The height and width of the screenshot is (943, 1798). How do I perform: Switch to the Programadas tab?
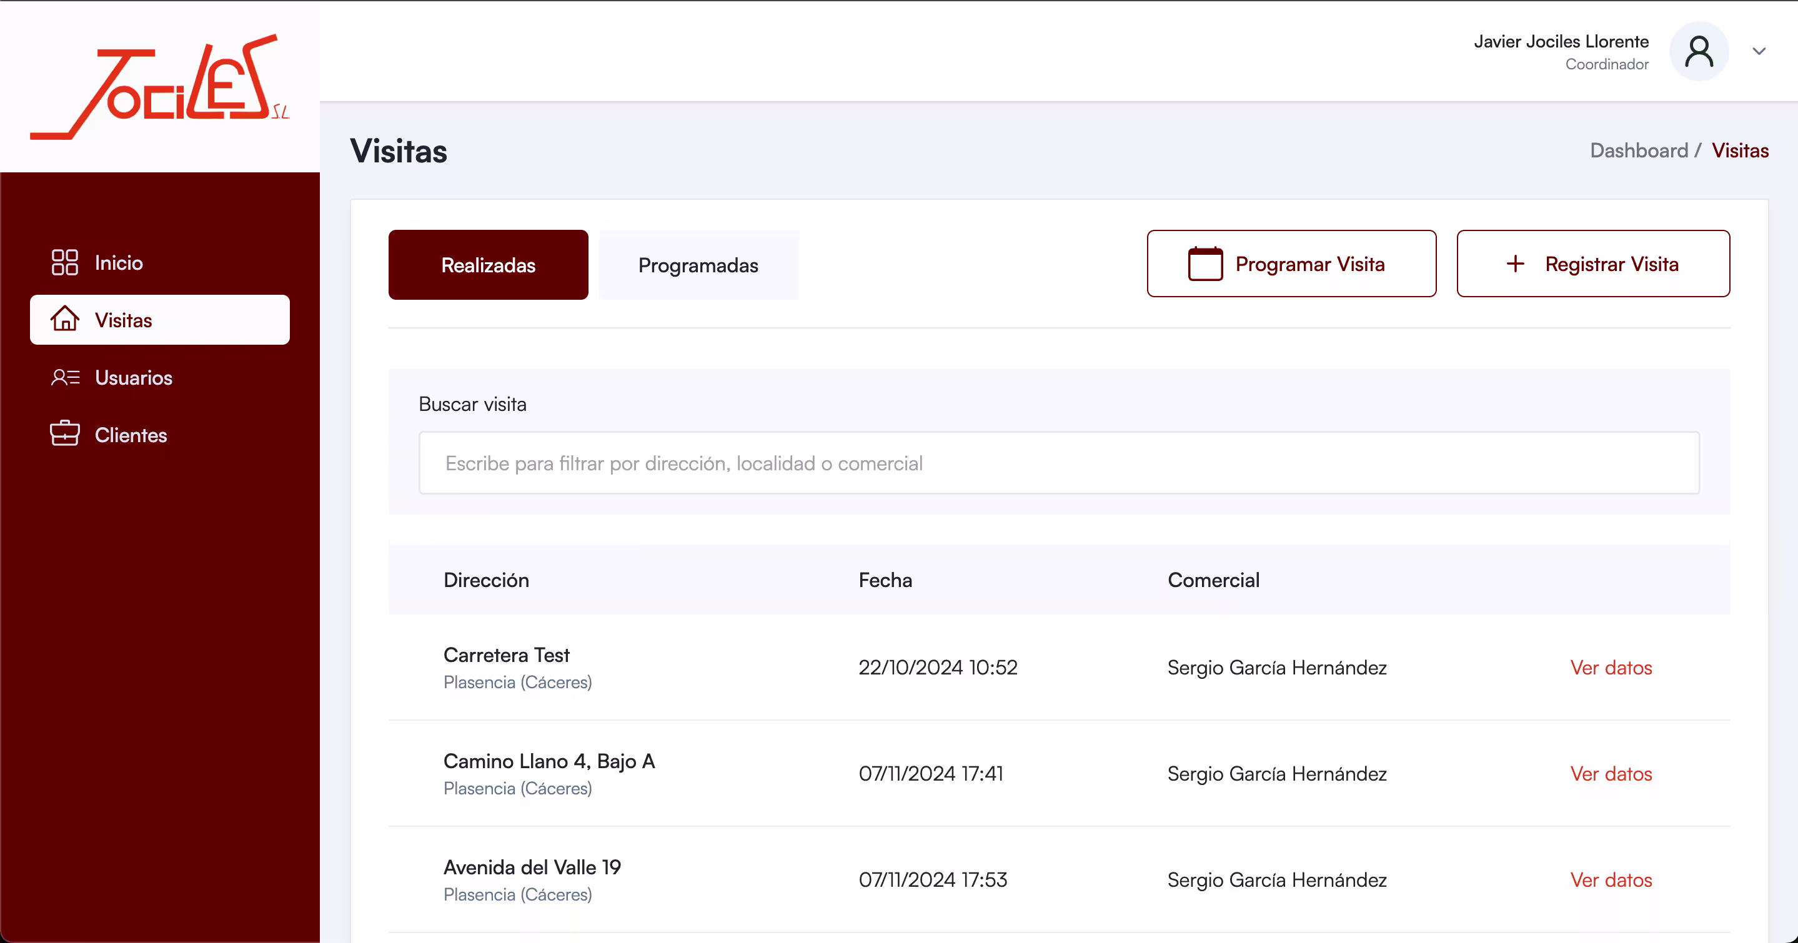(698, 265)
